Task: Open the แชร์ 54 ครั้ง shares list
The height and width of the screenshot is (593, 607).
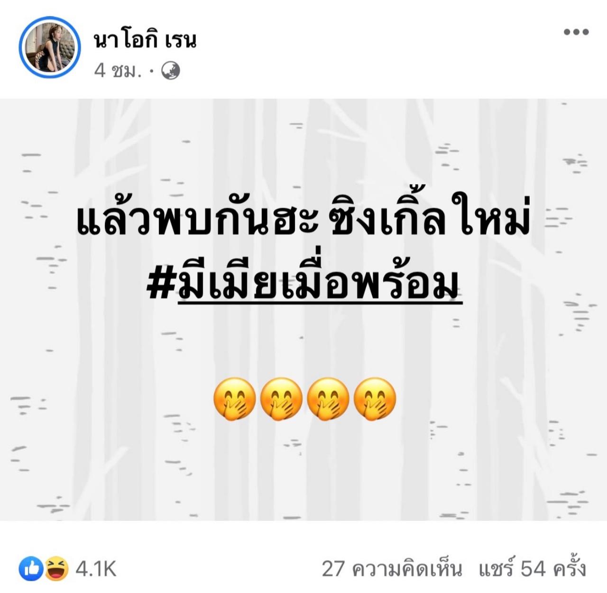Action: point(533,568)
